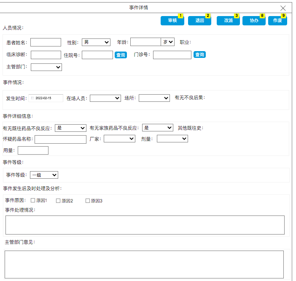Open the 场所 dropdown
This screenshot has height=281, width=296.
click(154, 98)
